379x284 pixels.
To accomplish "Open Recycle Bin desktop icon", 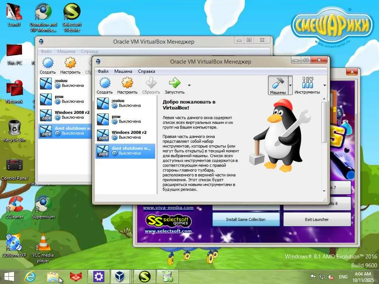I will coord(14,131).
